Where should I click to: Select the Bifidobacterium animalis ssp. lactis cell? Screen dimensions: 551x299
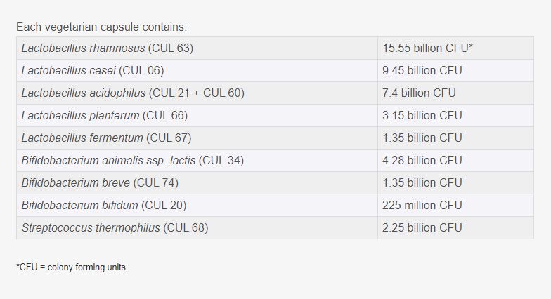click(133, 161)
